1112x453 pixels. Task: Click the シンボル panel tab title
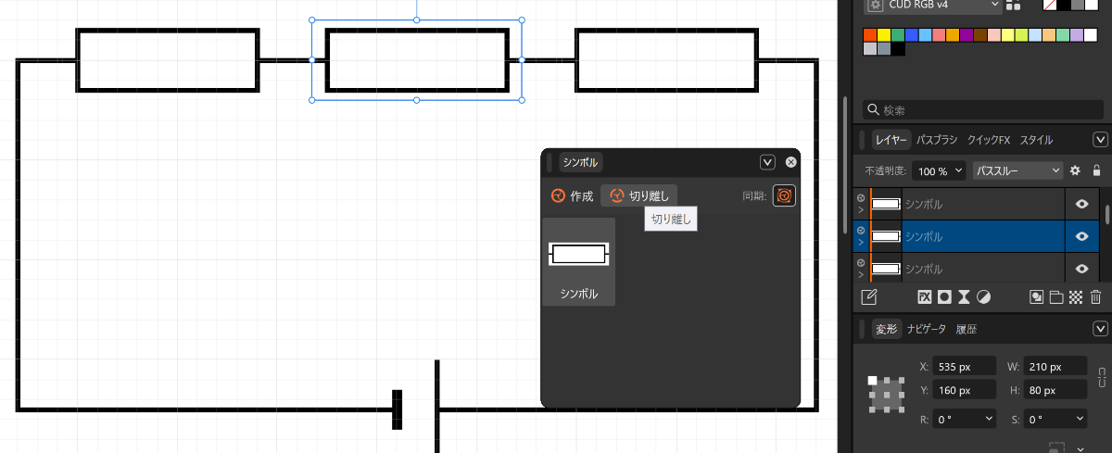point(581,162)
